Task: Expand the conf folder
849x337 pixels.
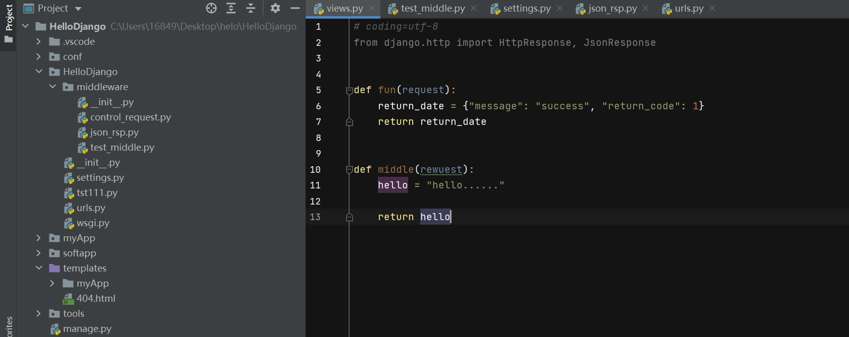Action: [39, 56]
